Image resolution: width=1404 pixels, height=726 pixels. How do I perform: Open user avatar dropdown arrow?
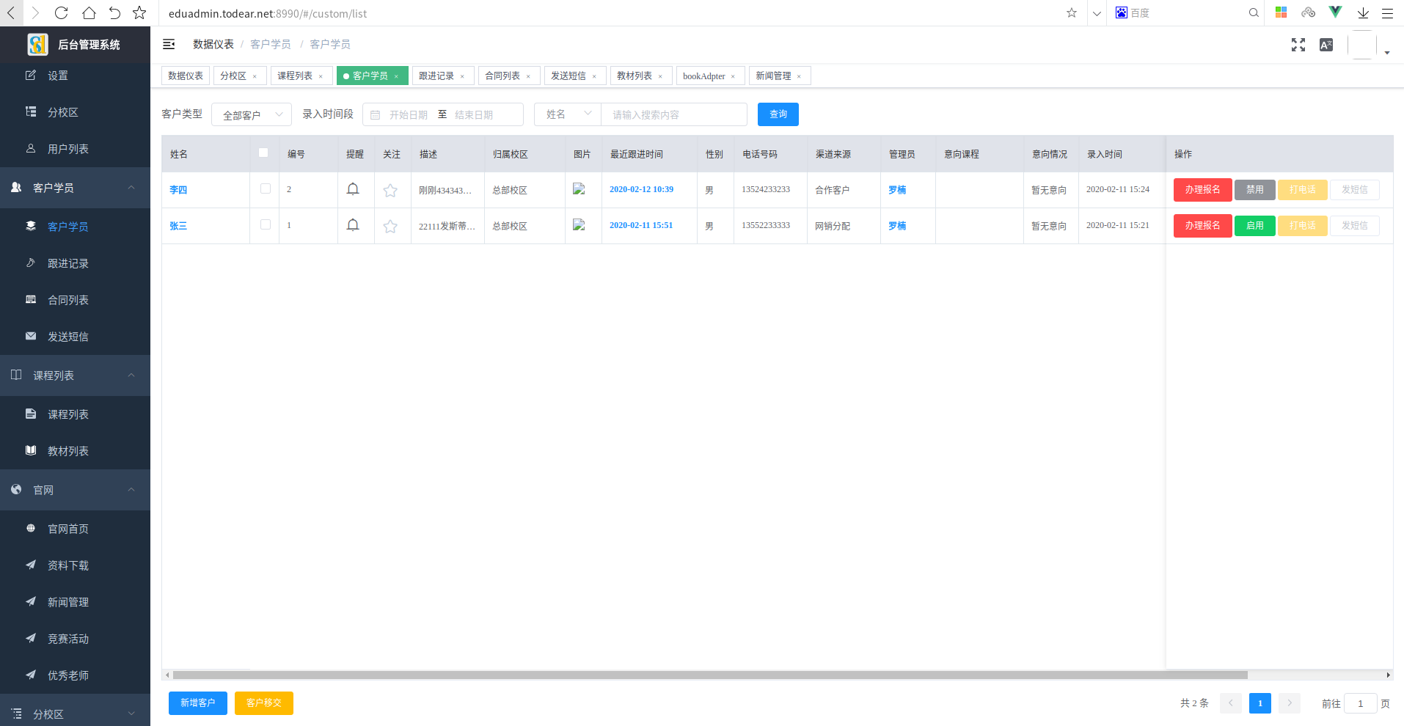[1387, 53]
